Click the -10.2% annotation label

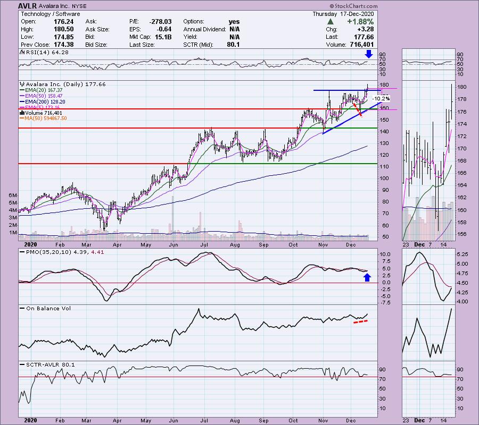pos(381,99)
